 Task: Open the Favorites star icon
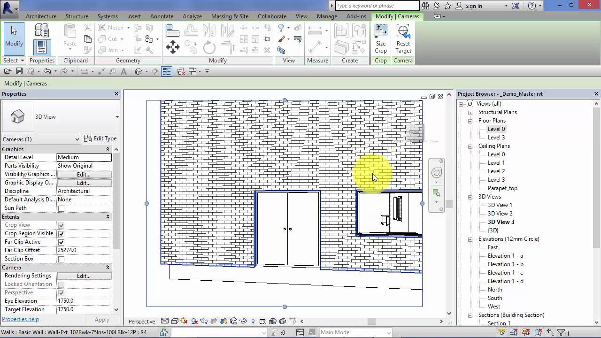coord(447,6)
